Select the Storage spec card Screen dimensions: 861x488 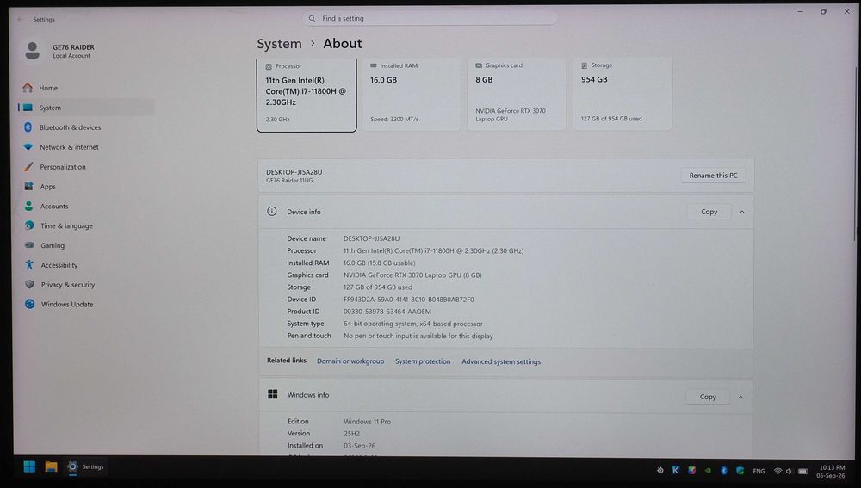pyautogui.click(x=623, y=93)
